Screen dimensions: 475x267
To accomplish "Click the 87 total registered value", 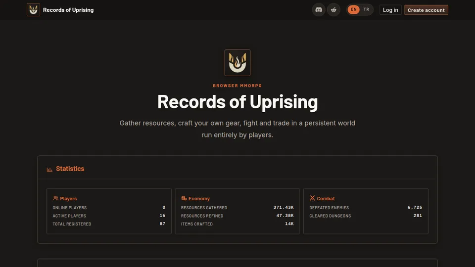I will (162, 223).
